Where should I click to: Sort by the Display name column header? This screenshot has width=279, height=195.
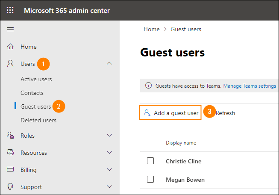pyautogui.click(x=181, y=143)
